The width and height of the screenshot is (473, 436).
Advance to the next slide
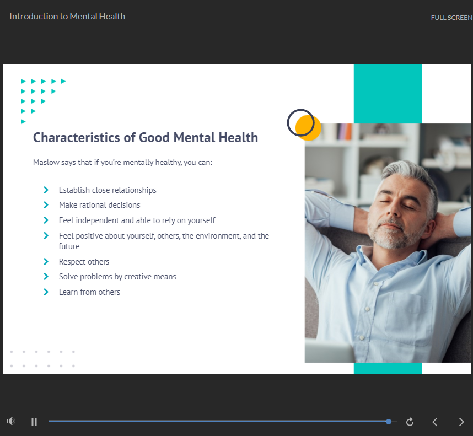click(461, 422)
